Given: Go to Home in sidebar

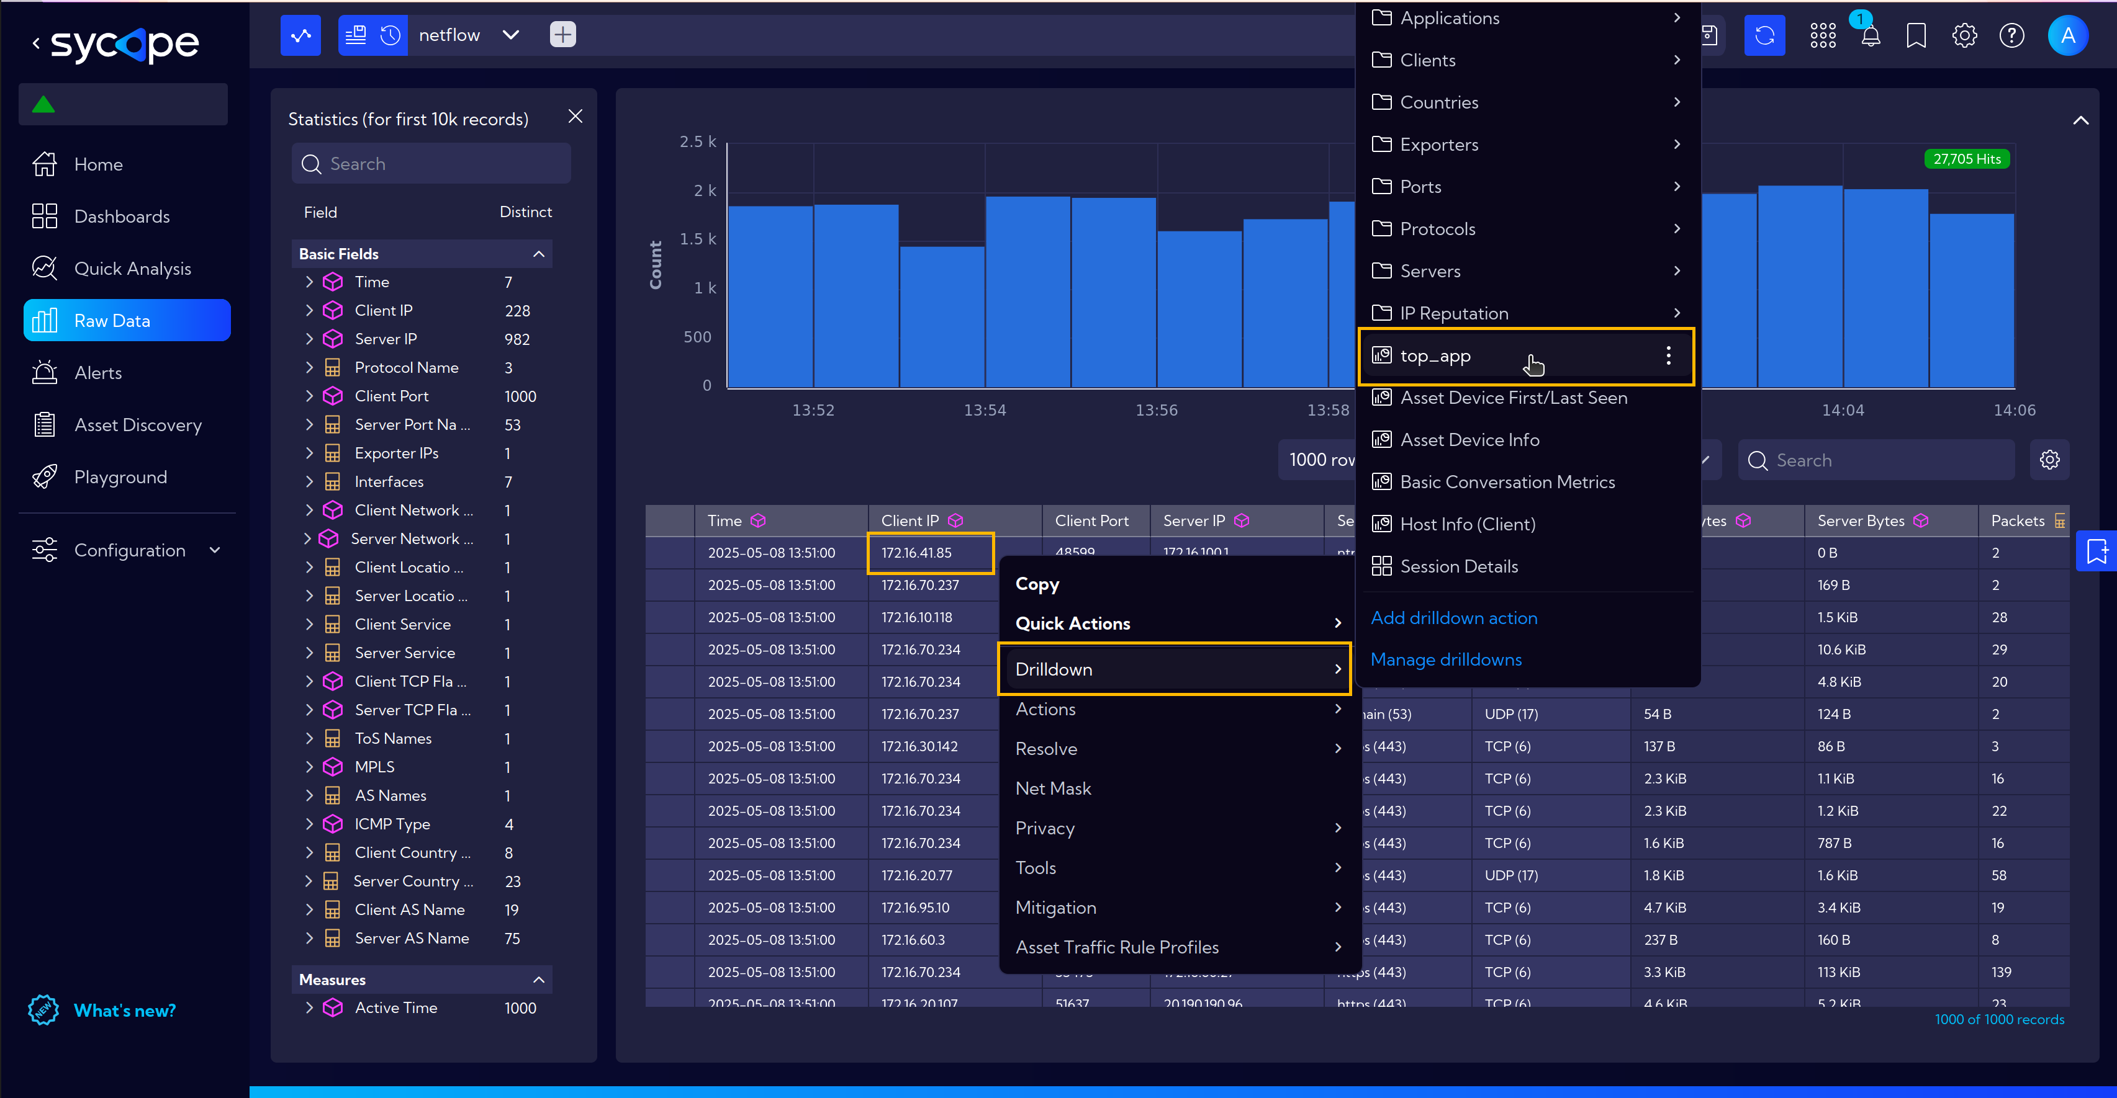Looking at the screenshot, I should pos(127,164).
